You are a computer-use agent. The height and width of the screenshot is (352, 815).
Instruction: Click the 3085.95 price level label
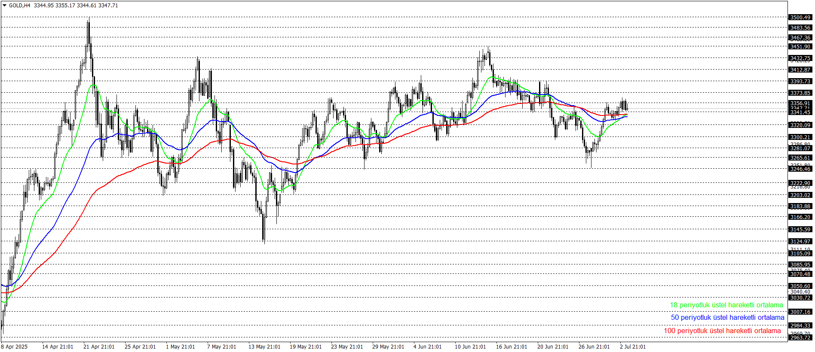tap(800, 265)
